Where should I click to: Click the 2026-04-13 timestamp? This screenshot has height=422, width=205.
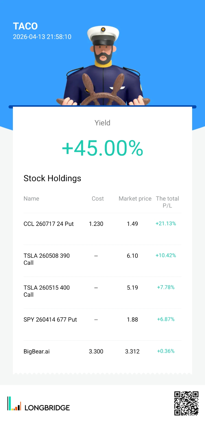coord(42,37)
